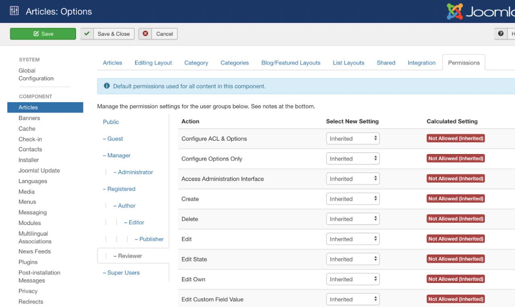Image resolution: width=515 pixels, height=307 pixels.
Task: Select the Publisher user group
Action: click(x=149, y=239)
